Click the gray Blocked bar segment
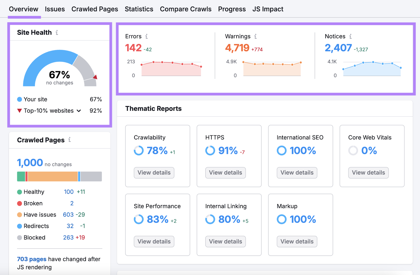Viewport: 420px width, 275px height. pos(91,177)
